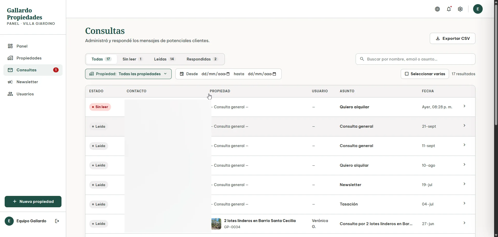Open the user avatar E in header
This screenshot has width=498, height=237.
[x=478, y=9]
